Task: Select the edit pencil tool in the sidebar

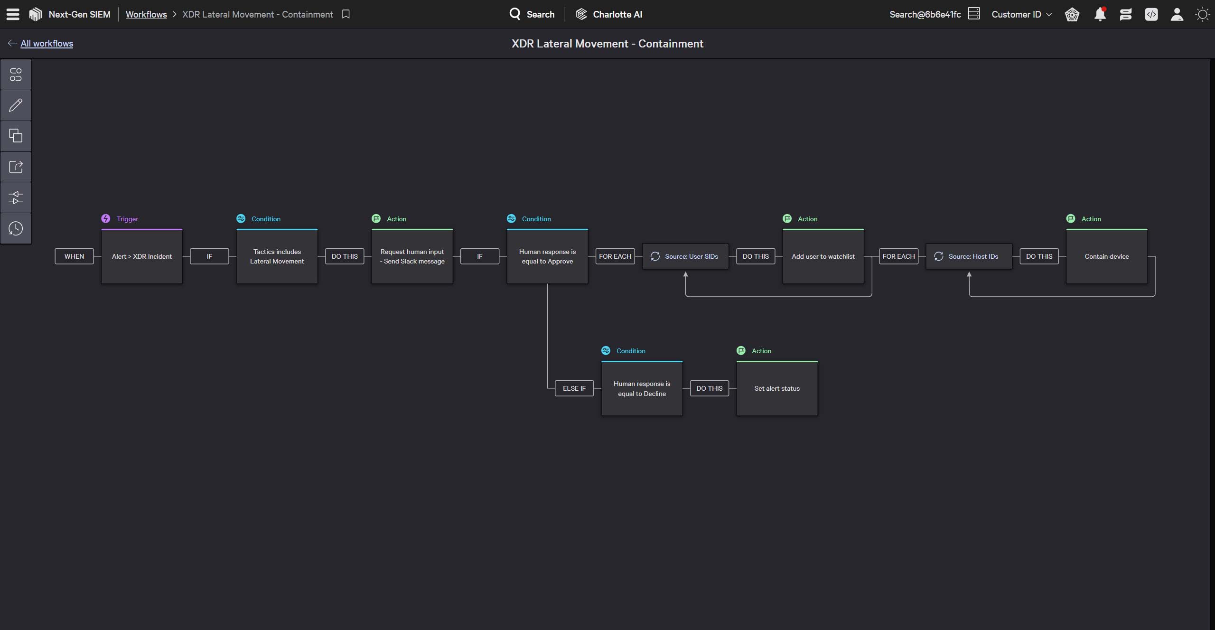Action: [x=16, y=105]
